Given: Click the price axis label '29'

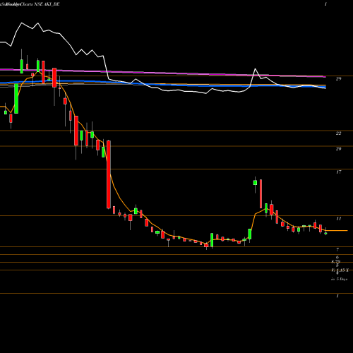Looking at the screenshot, I should point(338,79).
